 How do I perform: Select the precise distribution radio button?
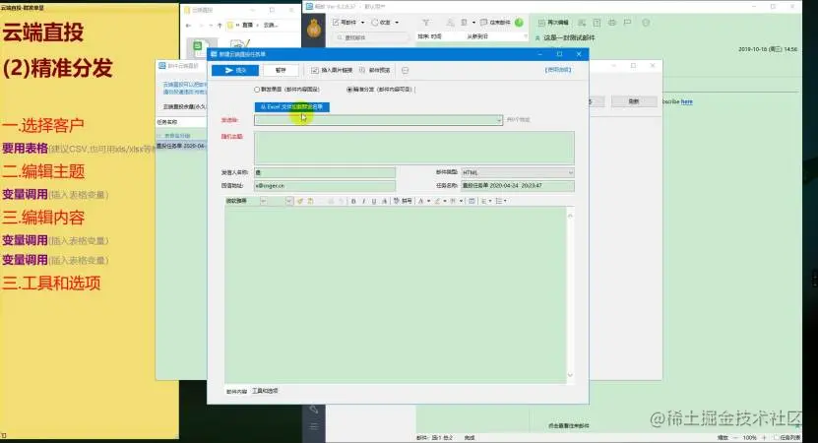349,90
